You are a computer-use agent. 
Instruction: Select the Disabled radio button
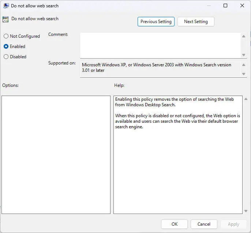coord(6,56)
